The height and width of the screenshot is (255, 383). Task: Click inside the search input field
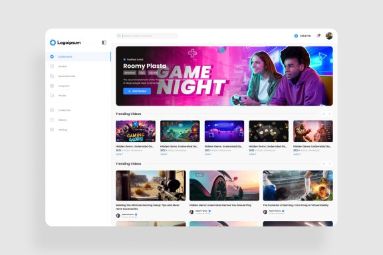pos(148,36)
